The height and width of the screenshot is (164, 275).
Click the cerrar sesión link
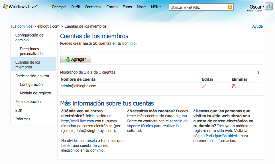pyautogui.click(x=255, y=11)
